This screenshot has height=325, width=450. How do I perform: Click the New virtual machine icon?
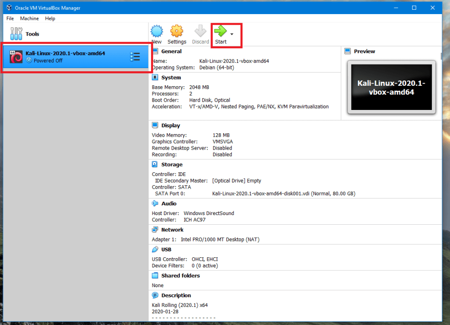click(157, 31)
